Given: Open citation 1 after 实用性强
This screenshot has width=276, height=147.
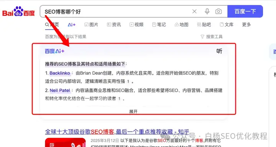Looking at the screenshot, I should pos(128,81).
